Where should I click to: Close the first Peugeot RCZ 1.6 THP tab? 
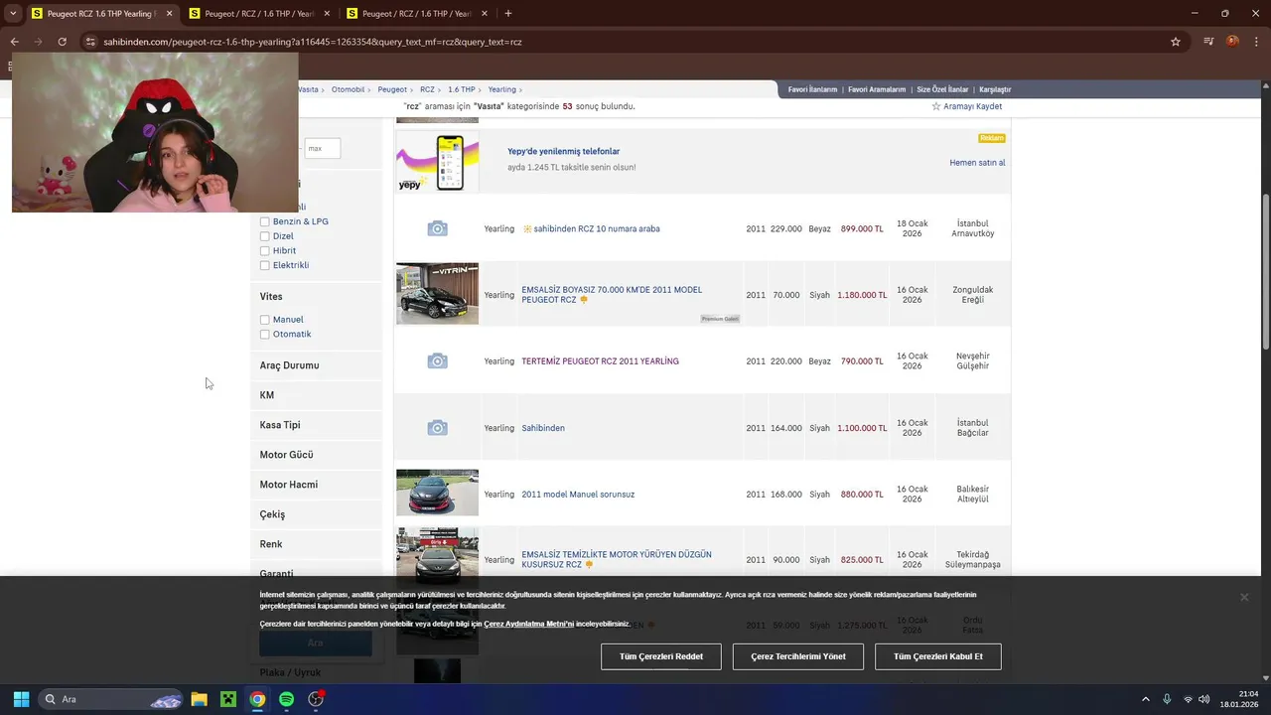[169, 14]
